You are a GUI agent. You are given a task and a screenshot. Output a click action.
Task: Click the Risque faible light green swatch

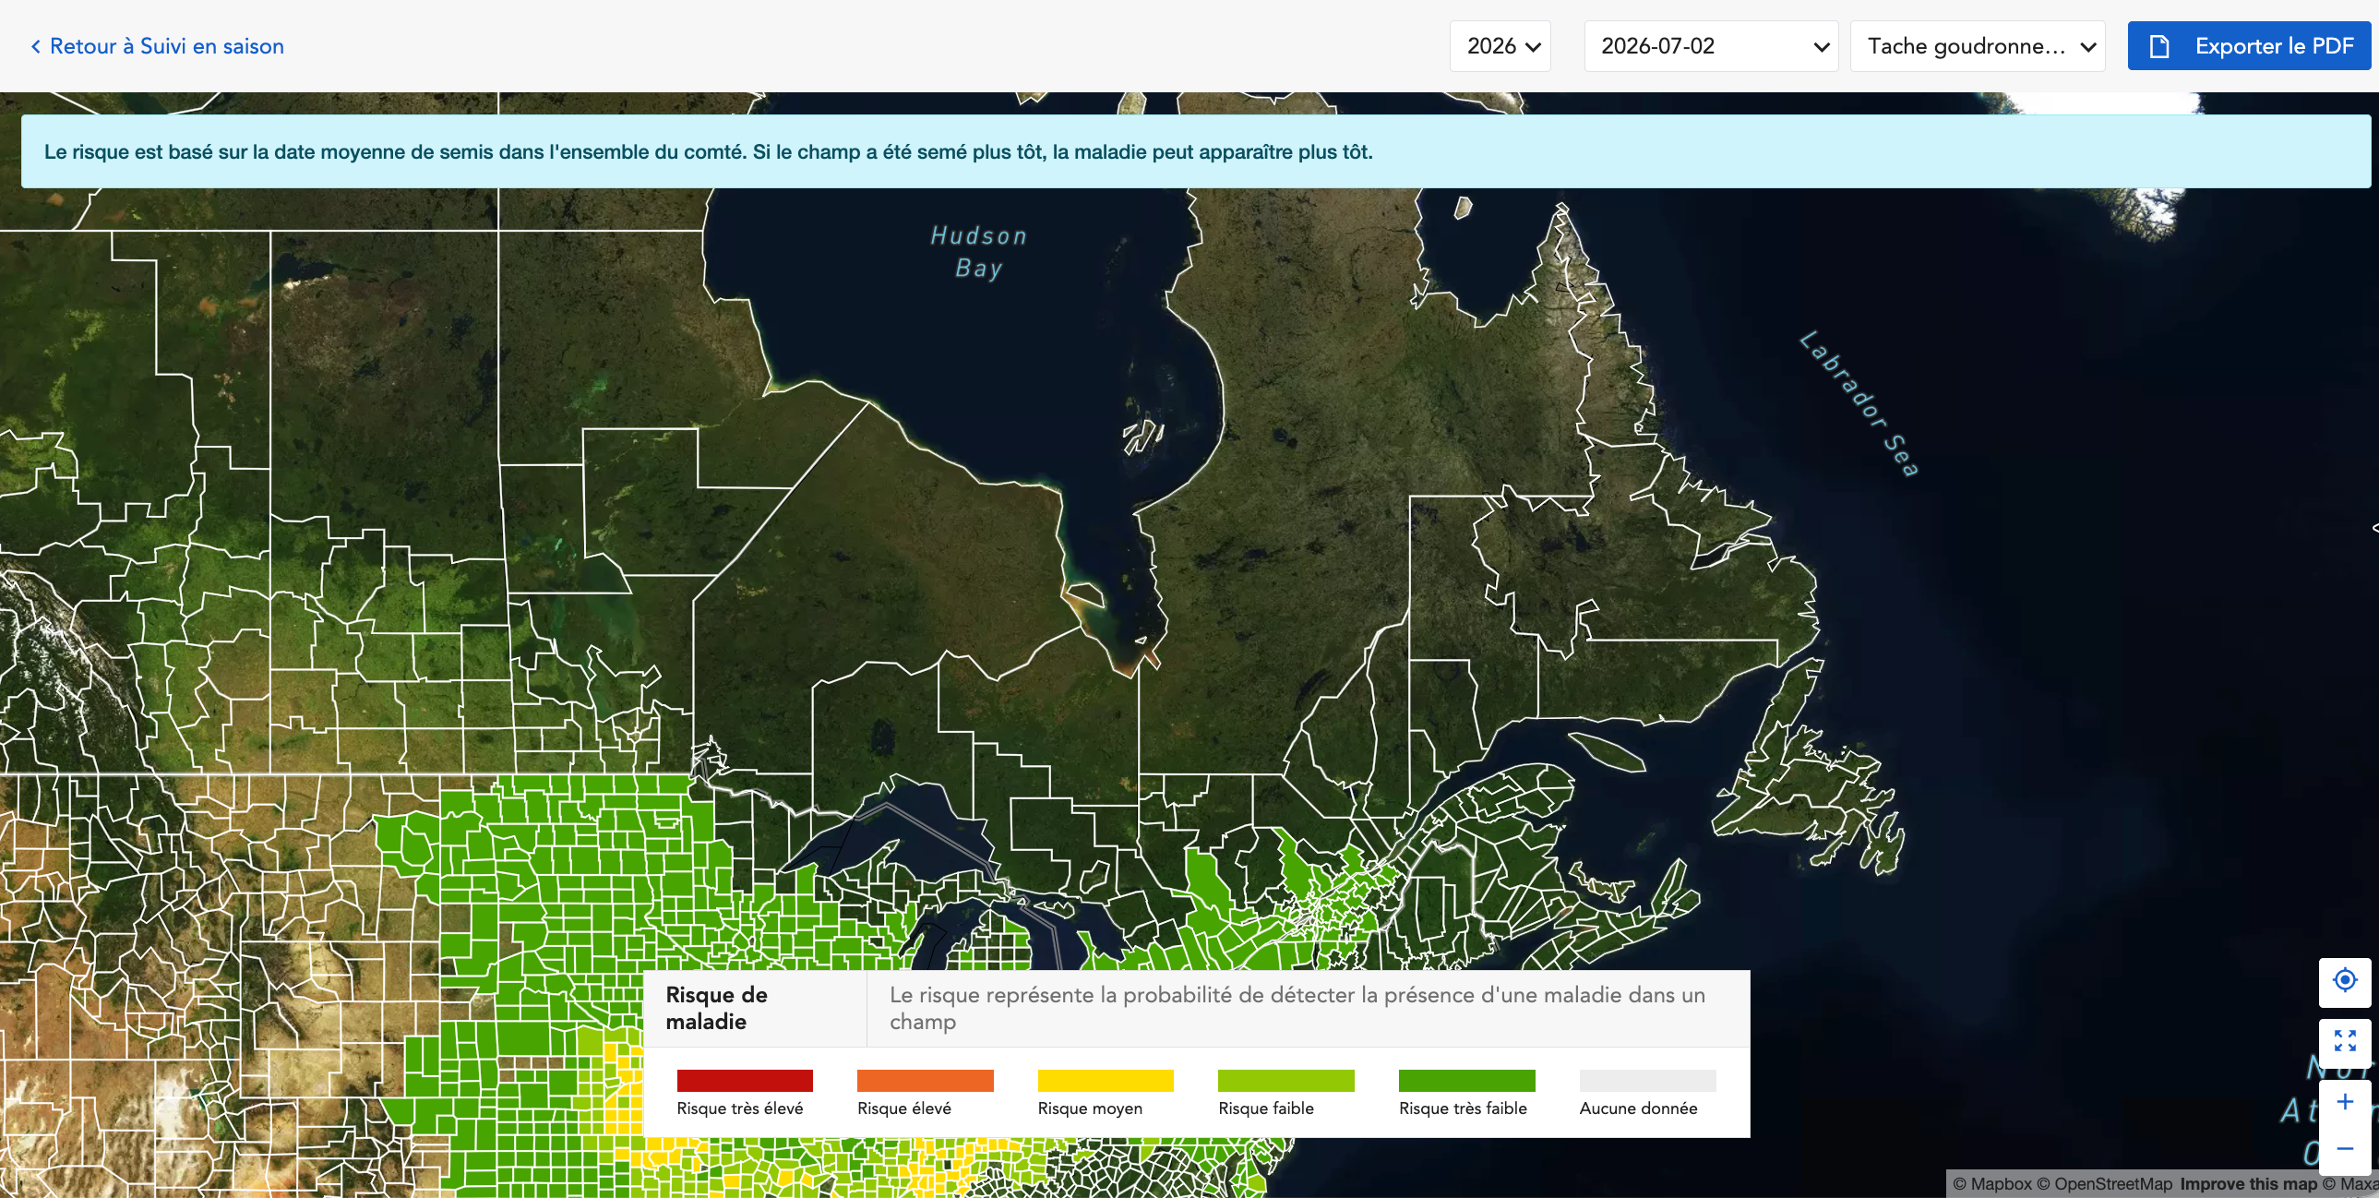pyautogui.click(x=1285, y=1081)
